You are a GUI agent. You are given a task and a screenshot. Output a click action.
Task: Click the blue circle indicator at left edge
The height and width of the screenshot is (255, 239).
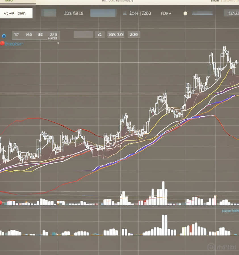coord(4,36)
